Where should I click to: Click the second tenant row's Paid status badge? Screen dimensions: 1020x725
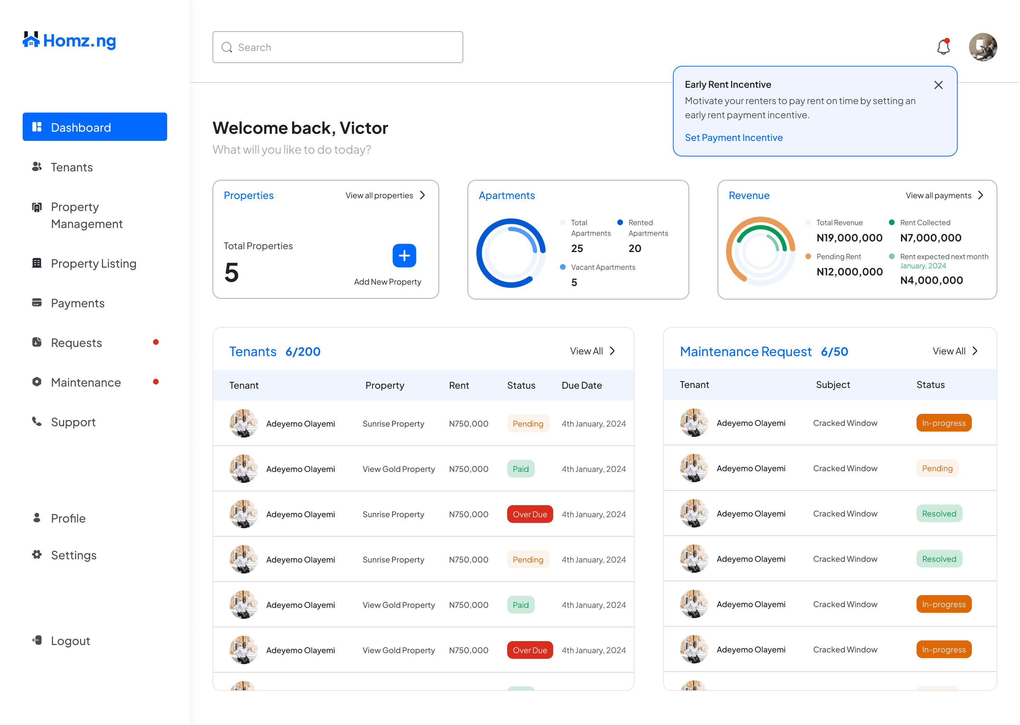tap(521, 469)
